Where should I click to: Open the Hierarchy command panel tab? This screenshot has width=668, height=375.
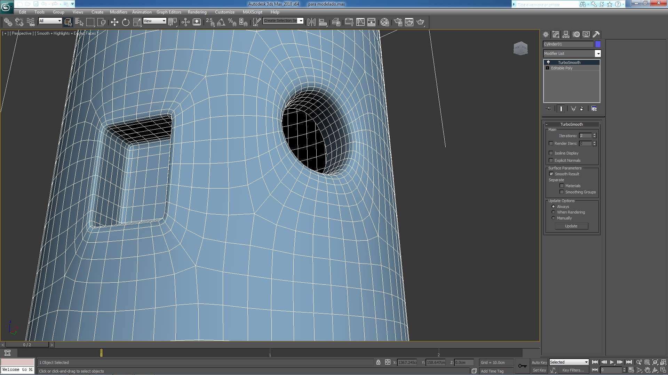566,34
